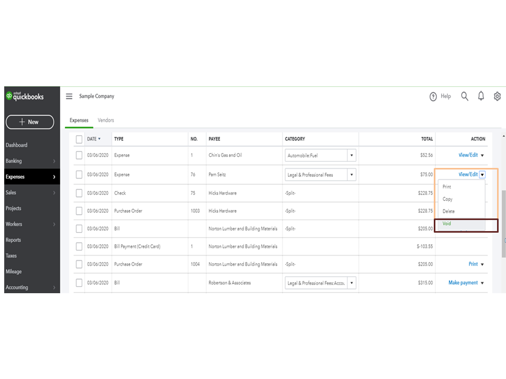Image resolution: width=506 pixels, height=379 pixels.
Task: Click the QuickBooks logo icon
Action: tap(9, 96)
